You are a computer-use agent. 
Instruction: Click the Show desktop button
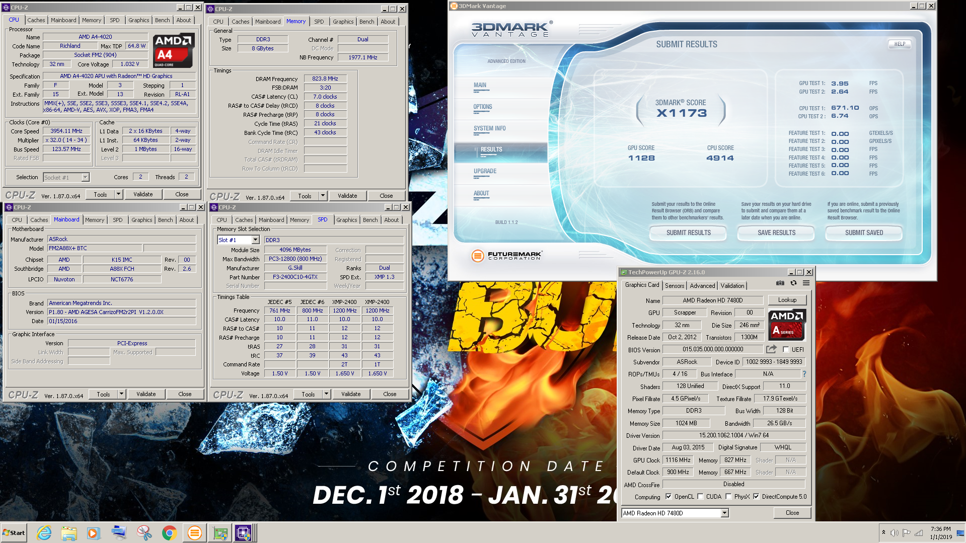point(960,533)
